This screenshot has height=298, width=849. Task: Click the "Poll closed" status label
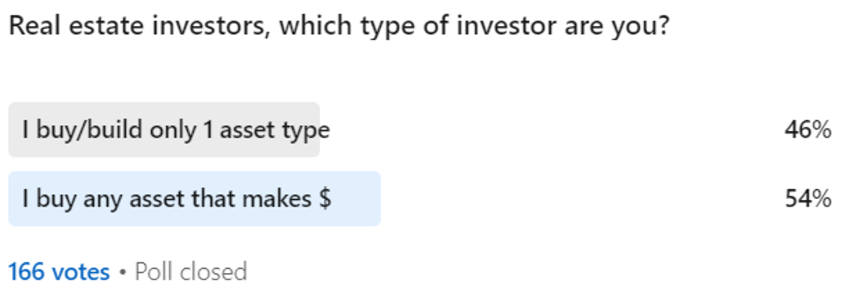pos(190,272)
